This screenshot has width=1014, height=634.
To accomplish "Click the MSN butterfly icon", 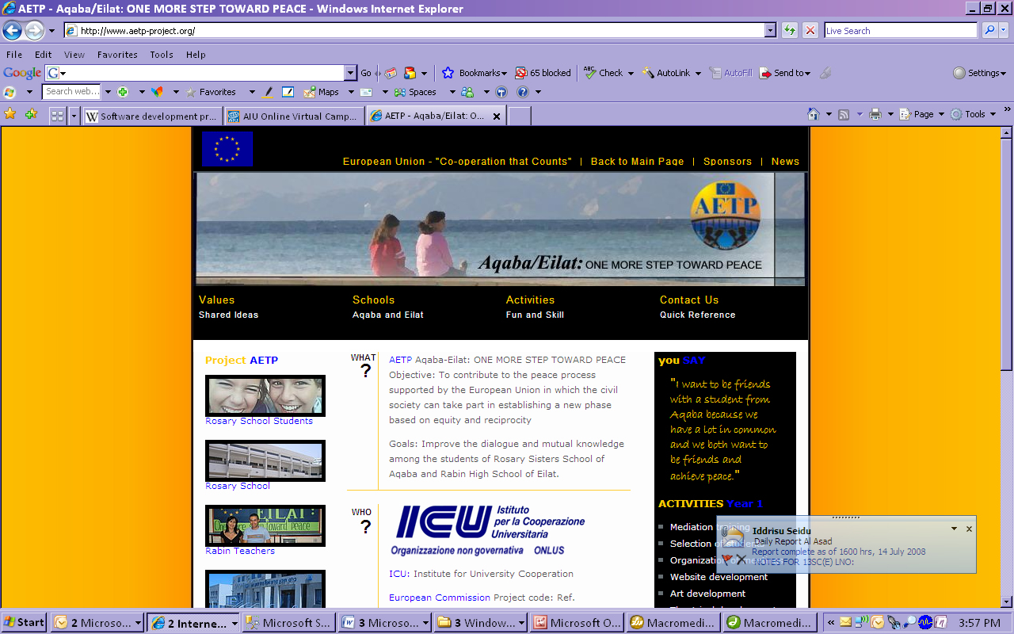I will (157, 92).
